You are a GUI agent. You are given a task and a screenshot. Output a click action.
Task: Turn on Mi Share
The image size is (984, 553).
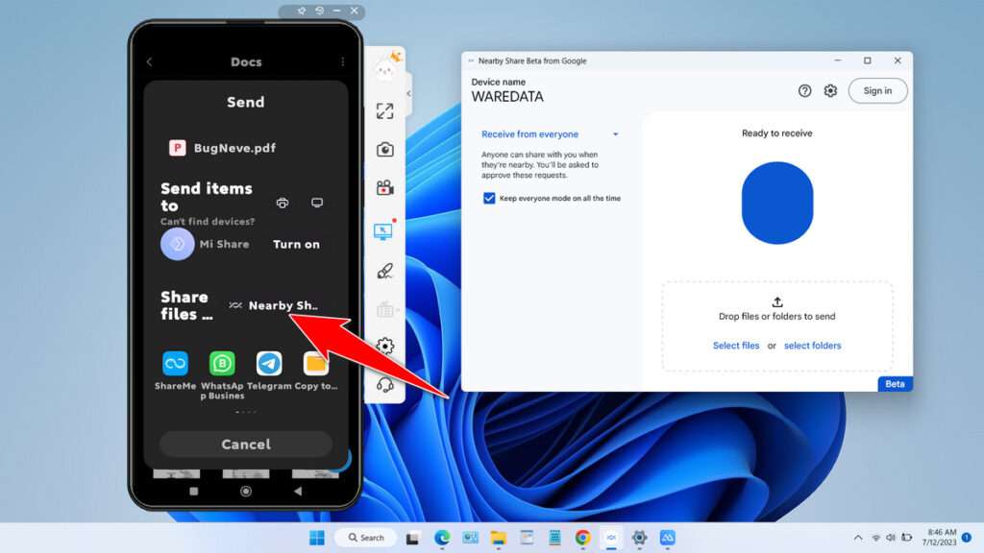tap(296, 244)
